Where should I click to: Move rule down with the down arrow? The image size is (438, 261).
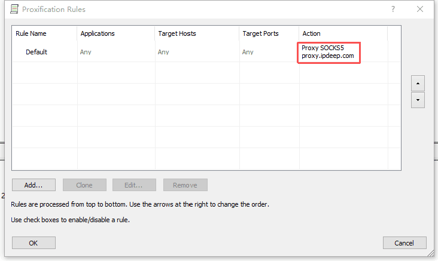click(x=418, y=100)
